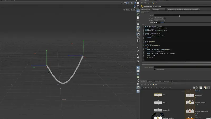Click the blue circular target render icon

tap(128, 3)
